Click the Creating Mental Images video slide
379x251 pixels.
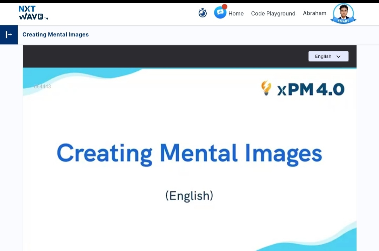coord(189,159)
